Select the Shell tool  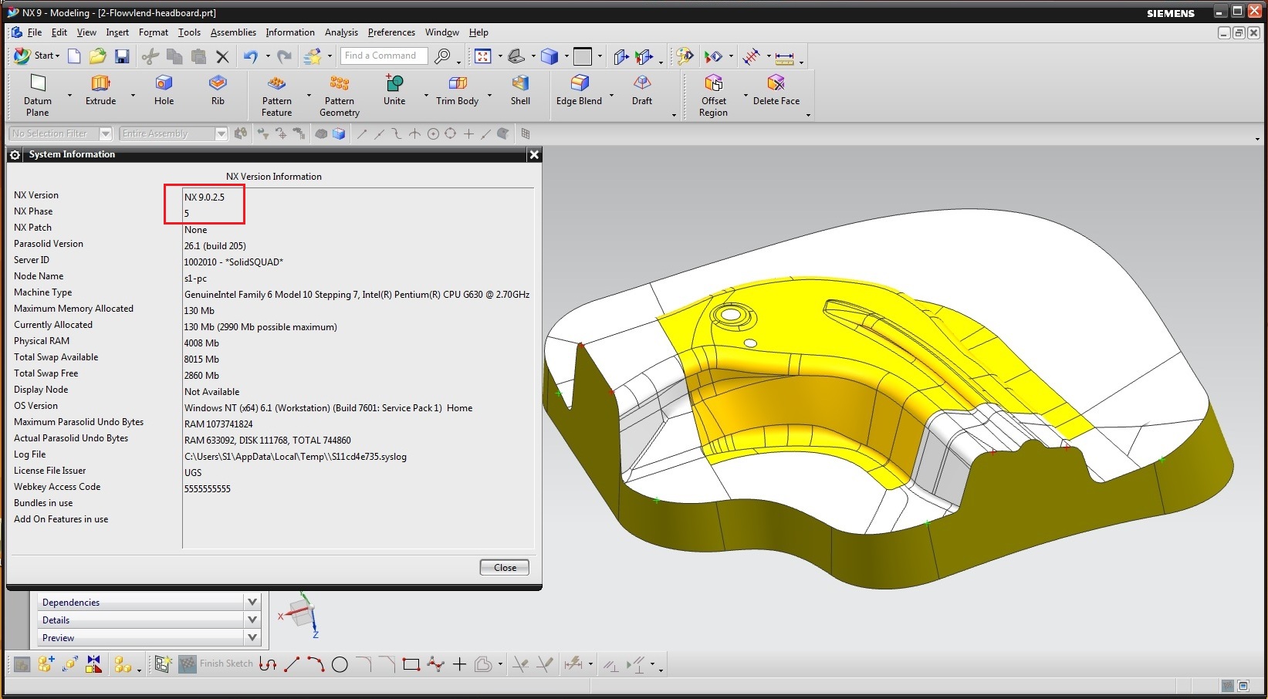click(x=520, y=89)
